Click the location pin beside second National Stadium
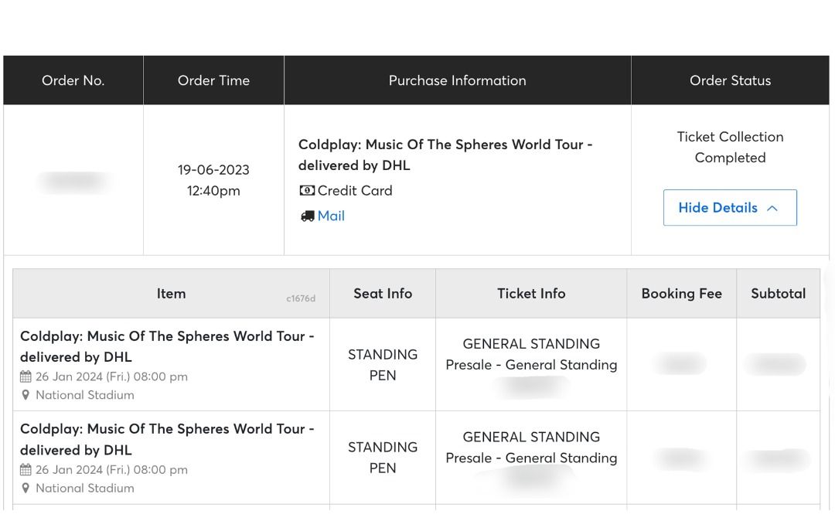 coord(26,488)
